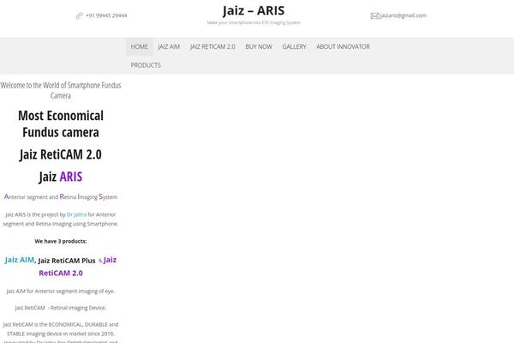Open the HOME menu item

click(139, 46)
